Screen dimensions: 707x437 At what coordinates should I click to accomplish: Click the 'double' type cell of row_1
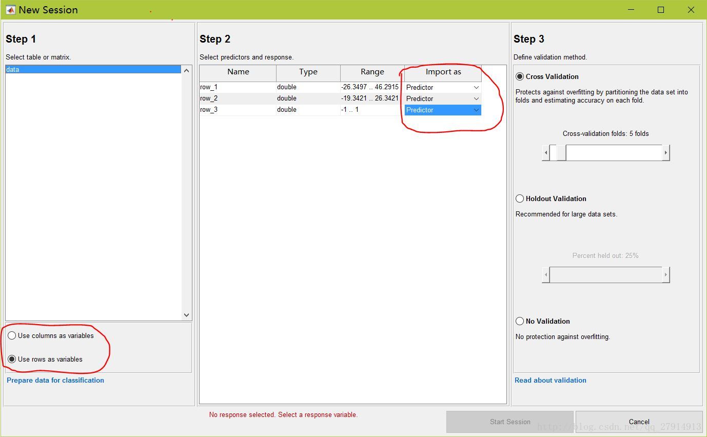click(x=308, y=87)
